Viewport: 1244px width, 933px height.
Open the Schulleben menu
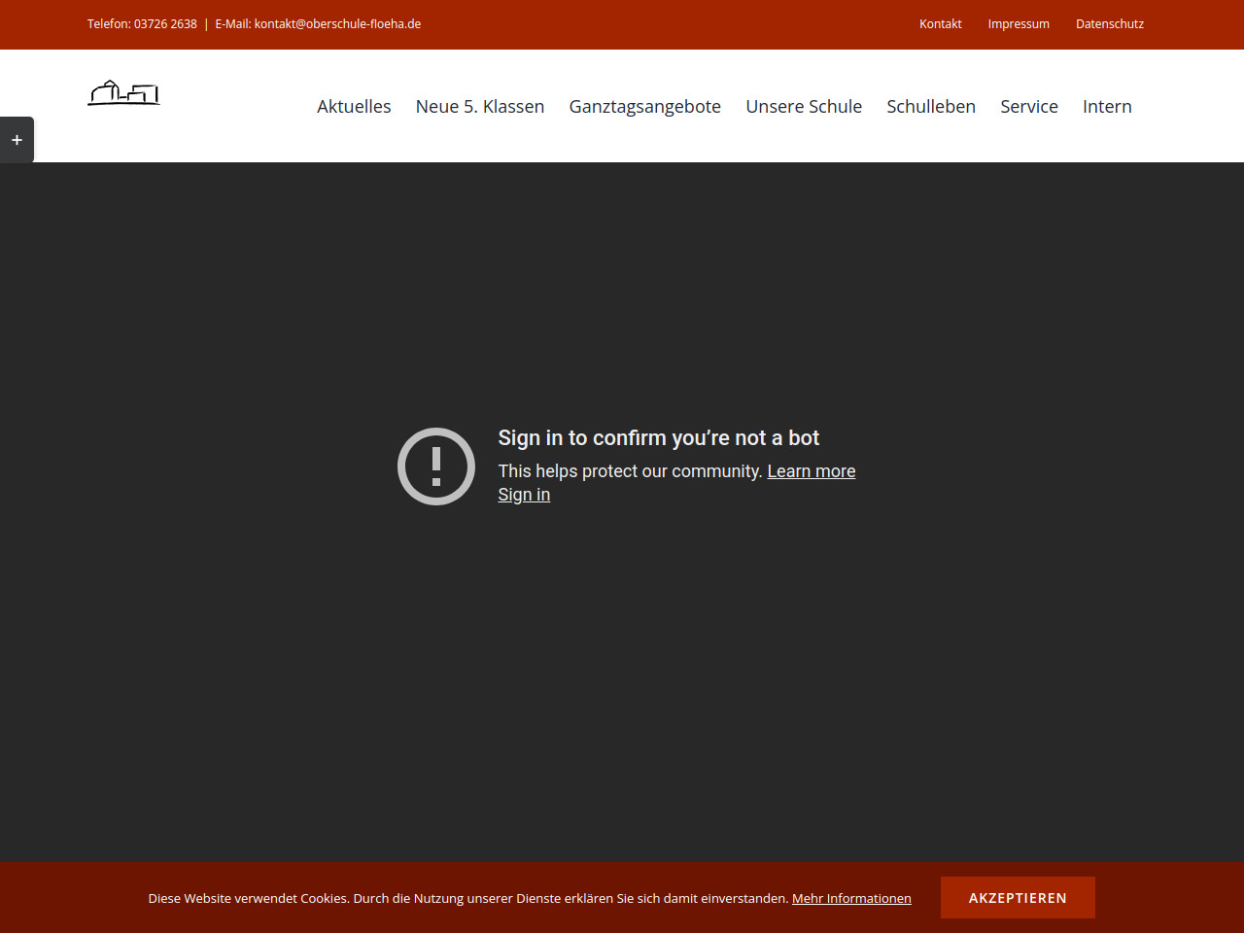(930, 107)
